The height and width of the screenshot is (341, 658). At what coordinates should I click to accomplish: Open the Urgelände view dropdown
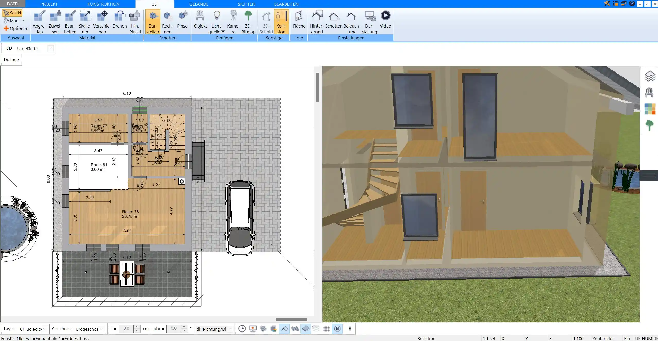pos(50,48)
